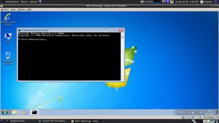219x123 pixels.
Task: Click VirtualBox mouse integration indicator
Action: [204, 117]
